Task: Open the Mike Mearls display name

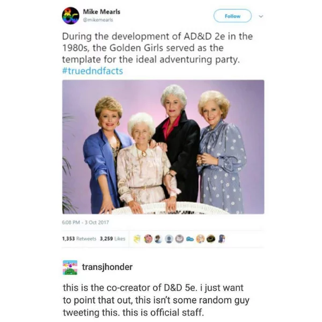Action: pos(101,12)
